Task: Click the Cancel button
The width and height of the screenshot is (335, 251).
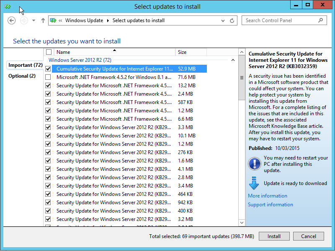Action: 309,236
